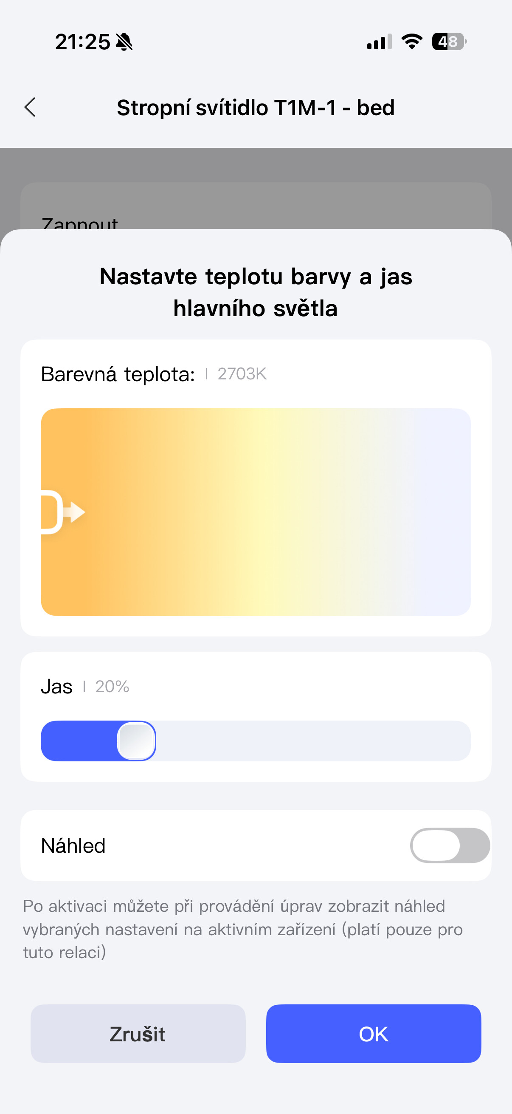Tap the Wi-Fi status icon

(412, 42)
